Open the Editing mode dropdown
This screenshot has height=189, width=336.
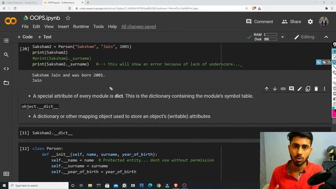click(x=304, y=37)
